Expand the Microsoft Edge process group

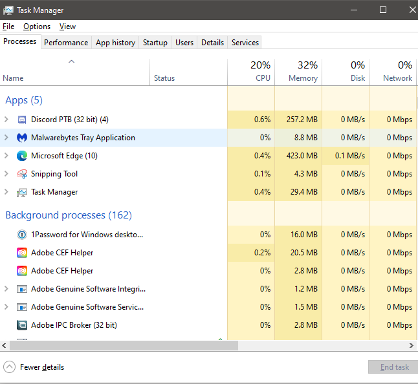pyautogui.click(x=6, y=156)
